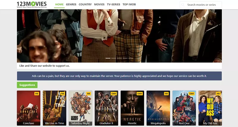Open the We Live in Time poster
The width and height of the screenshot is (238, 127).
(54, 108)
